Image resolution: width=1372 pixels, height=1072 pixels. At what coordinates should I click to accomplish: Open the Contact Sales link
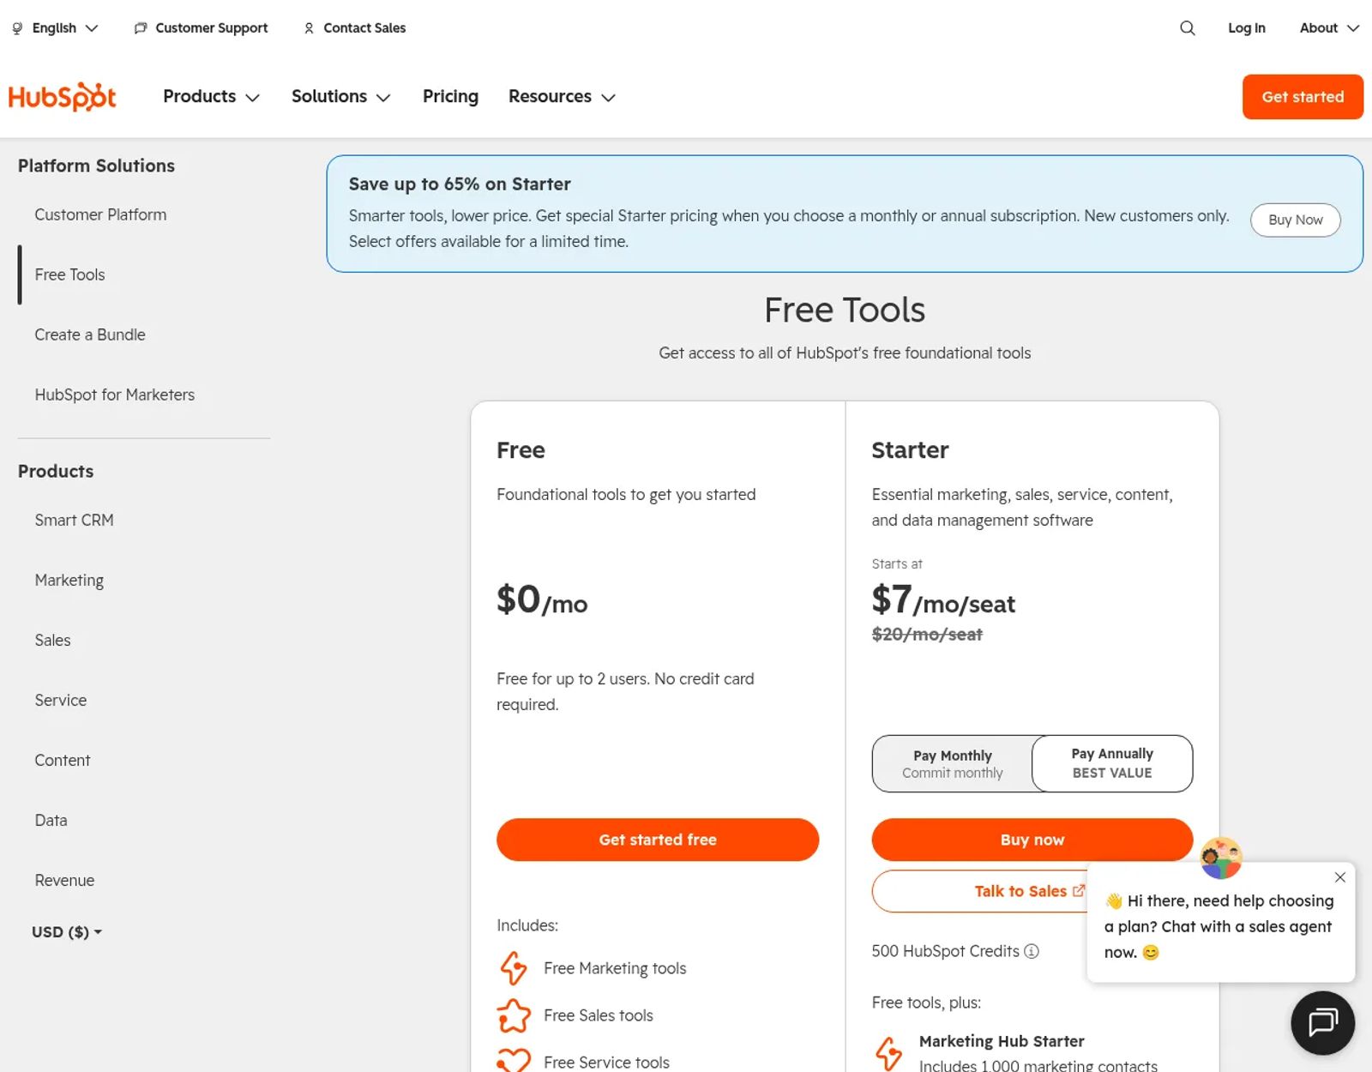[x=355, y=28]
